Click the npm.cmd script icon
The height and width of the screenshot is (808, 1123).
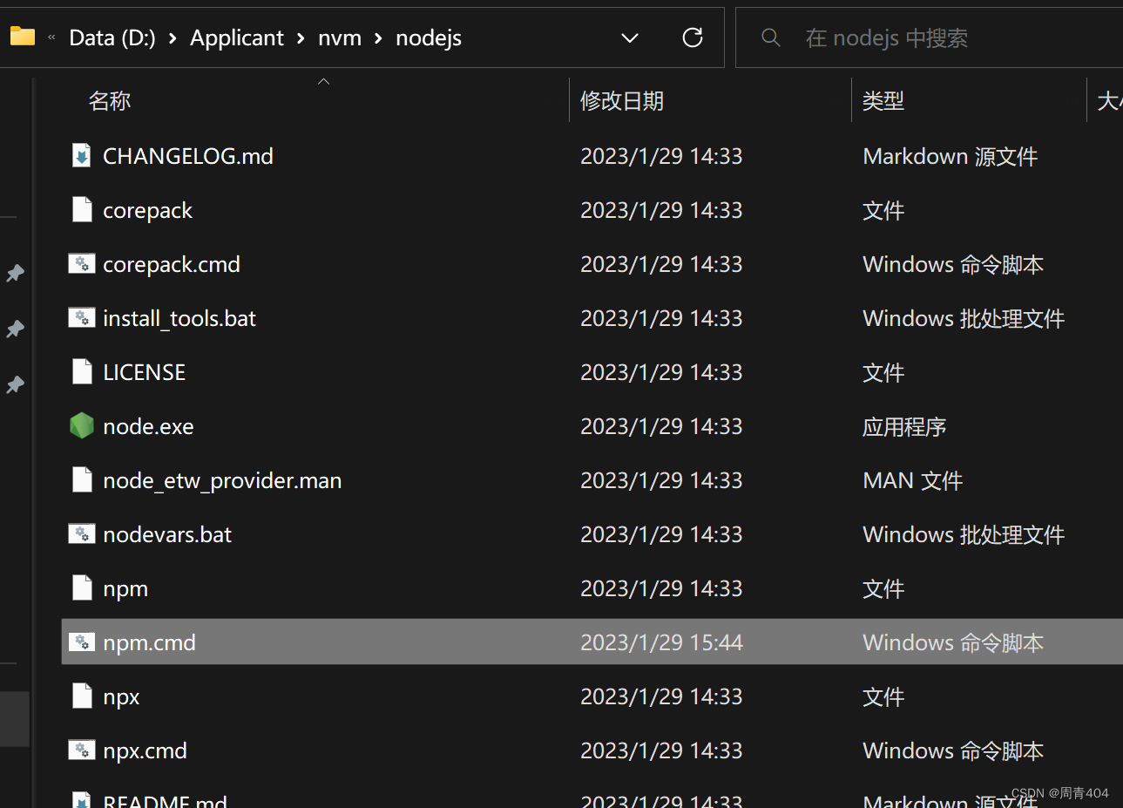click(x=82, y=642)
